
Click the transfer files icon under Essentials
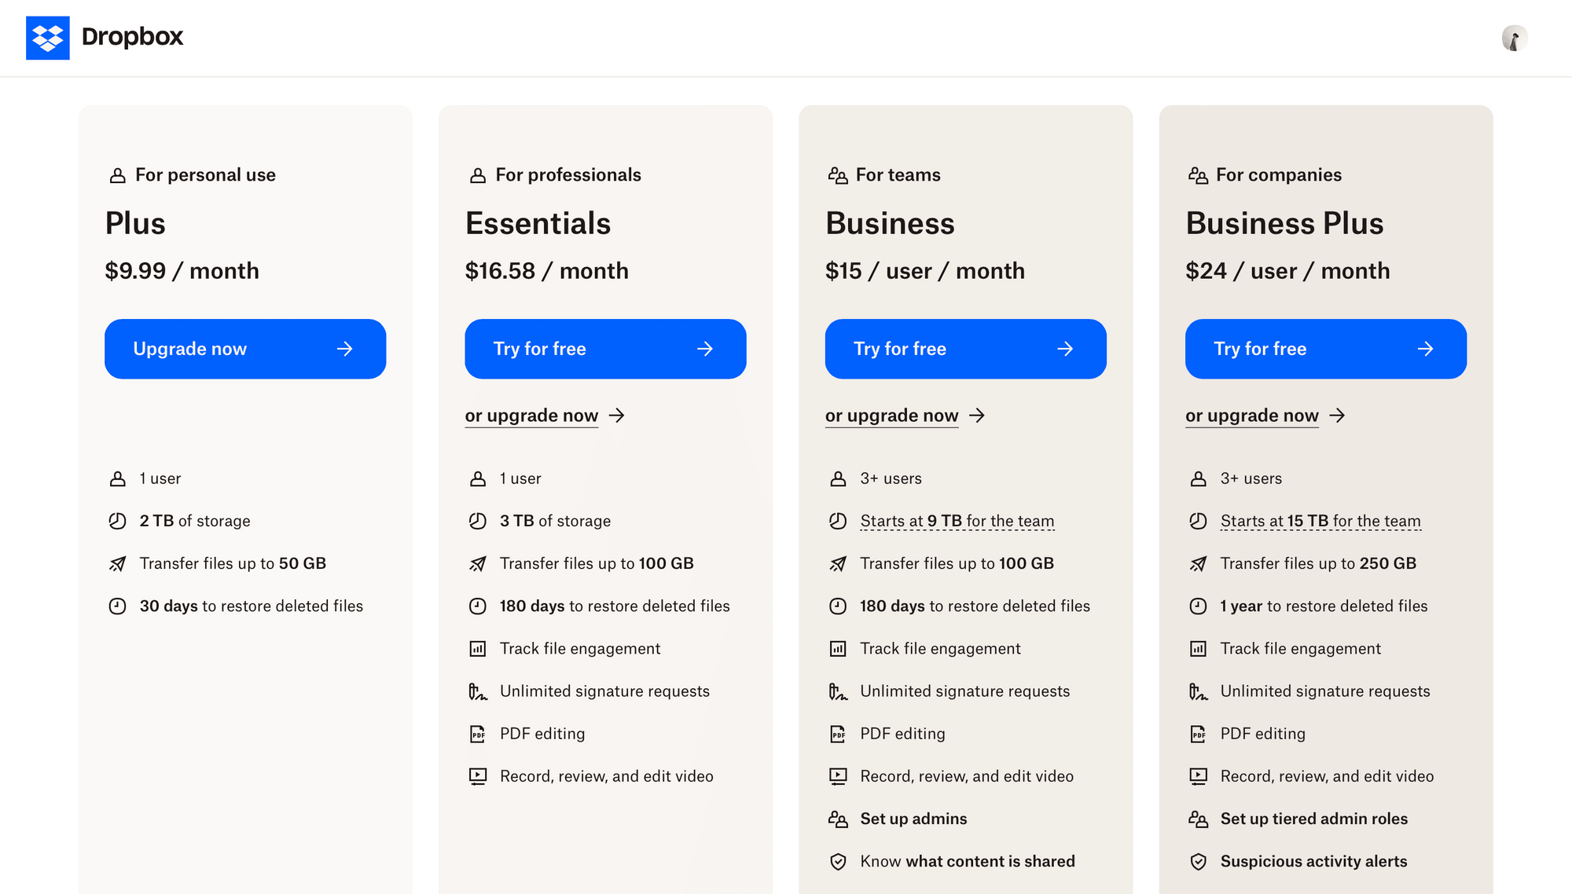(478, 563)
